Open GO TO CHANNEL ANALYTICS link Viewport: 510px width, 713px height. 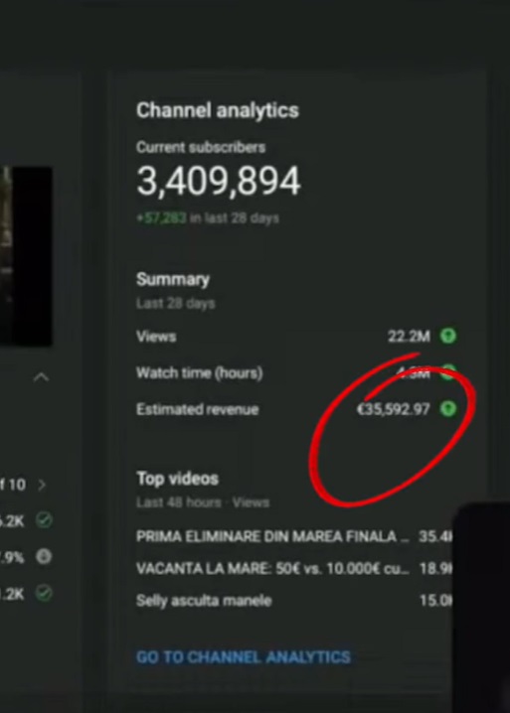[244, 657]
